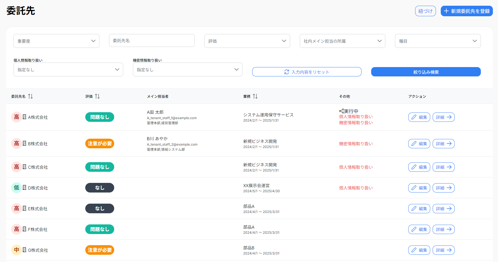Open the 重要度 filter dropdown
The width and height of the screenshot is (498, 262).
pyautogui.click(x=56, y=41)
